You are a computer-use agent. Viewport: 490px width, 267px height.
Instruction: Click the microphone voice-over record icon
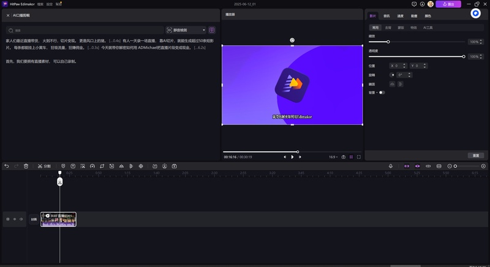tap(391, 166)
